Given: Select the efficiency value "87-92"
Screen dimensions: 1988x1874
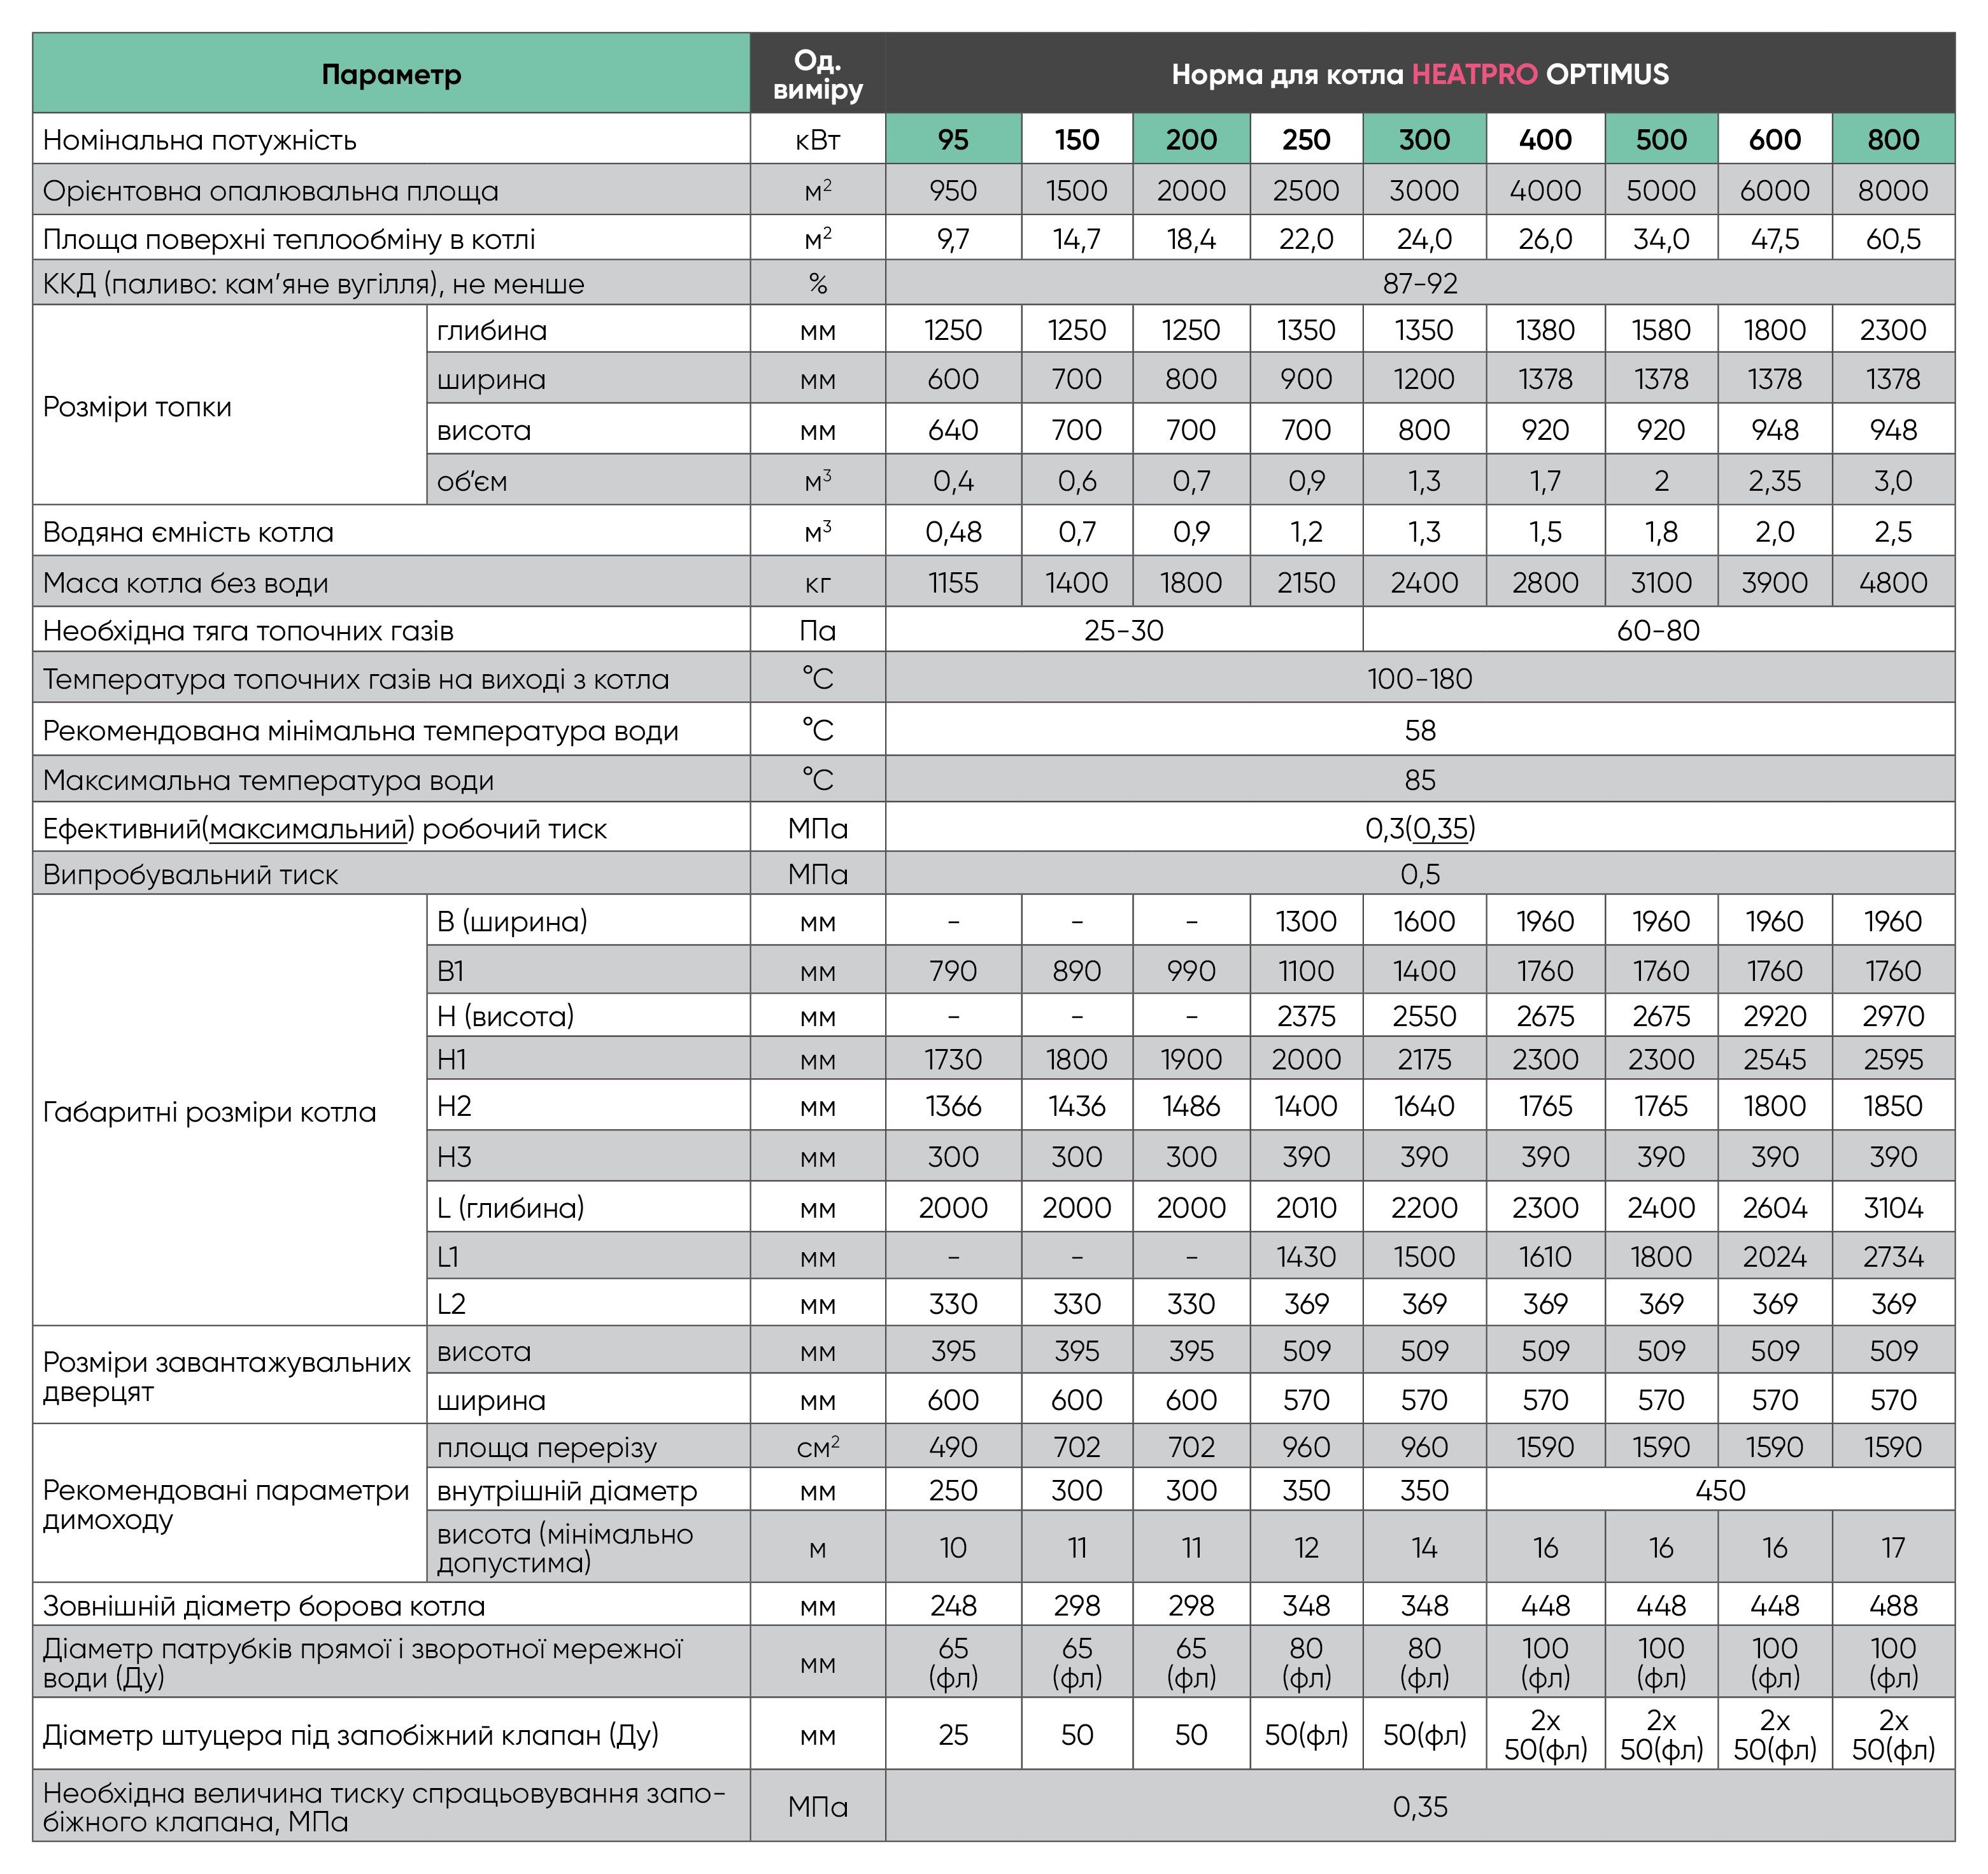Looking at the screenshot, I should (x=1420, y=283).
